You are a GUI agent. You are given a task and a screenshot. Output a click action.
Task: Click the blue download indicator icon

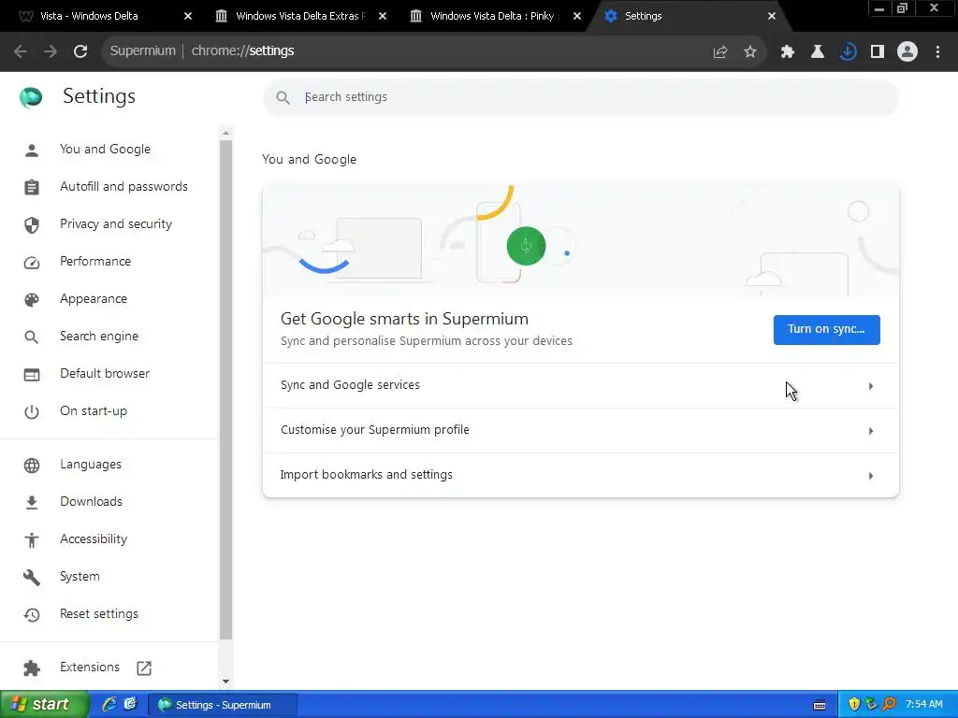pos(848,52)
